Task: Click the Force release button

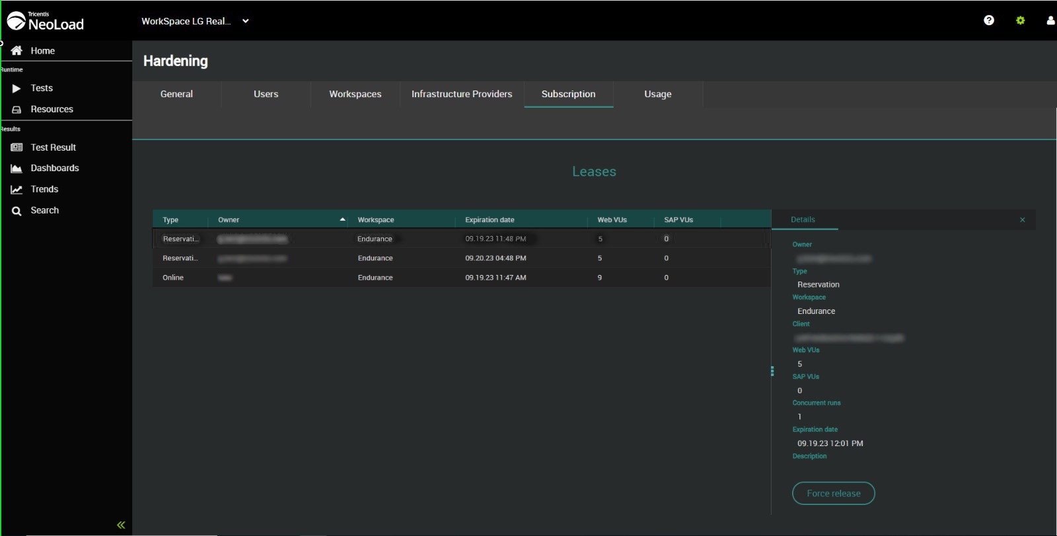Action: [x=833, y=493]
